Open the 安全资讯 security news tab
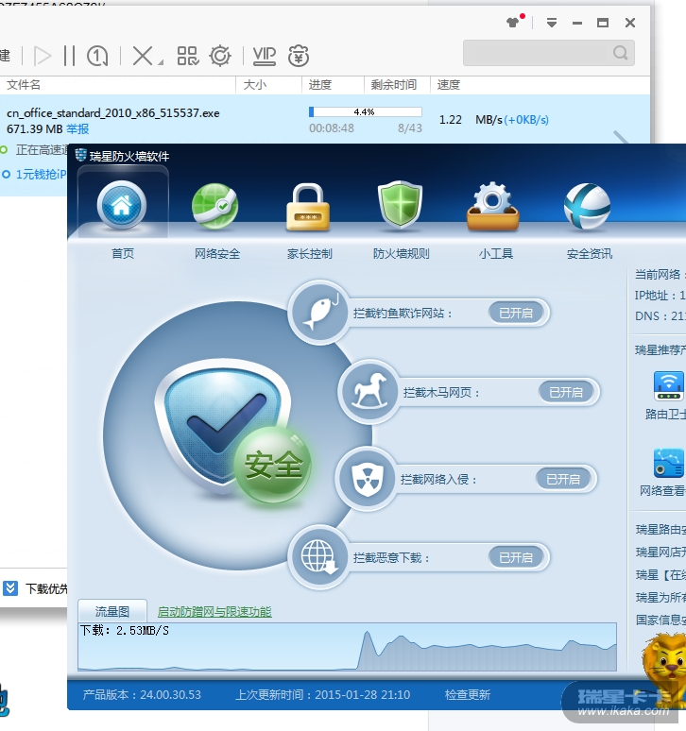Image resolution: width=686 pixels, height=731 pixels. pyautogui.click(x=589, y=219)
